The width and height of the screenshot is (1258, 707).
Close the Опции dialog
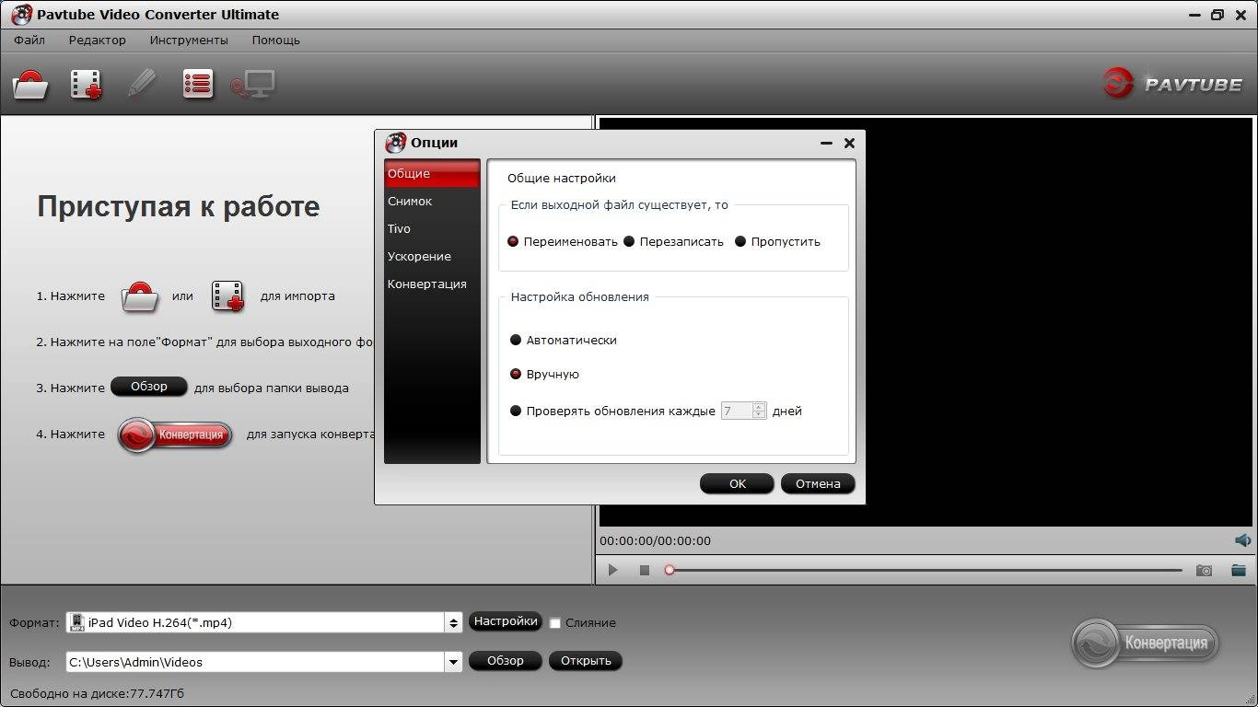(x=849, y=143)
